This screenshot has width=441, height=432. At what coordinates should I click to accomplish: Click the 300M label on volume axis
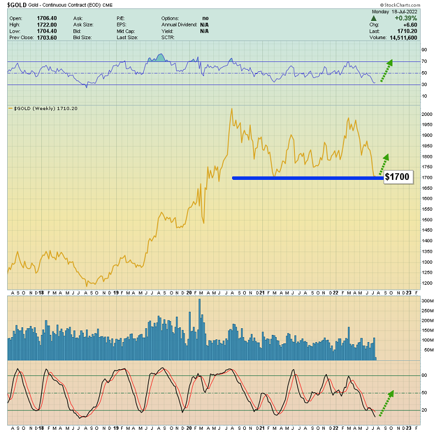click(428, 301)
